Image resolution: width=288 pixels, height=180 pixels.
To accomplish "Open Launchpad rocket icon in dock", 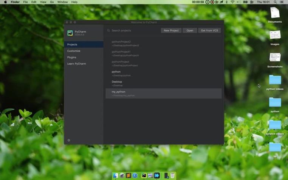I will pyautogui.click(x=122, y=175).
